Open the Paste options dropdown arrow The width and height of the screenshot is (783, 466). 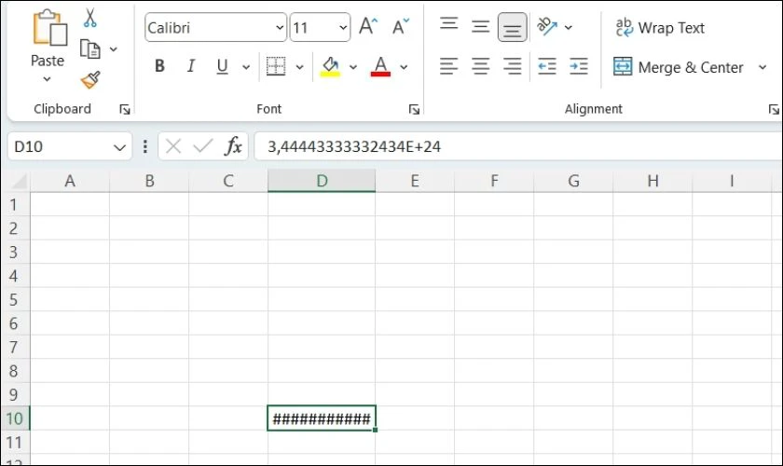pyautogui.click(x=47, y=79)
